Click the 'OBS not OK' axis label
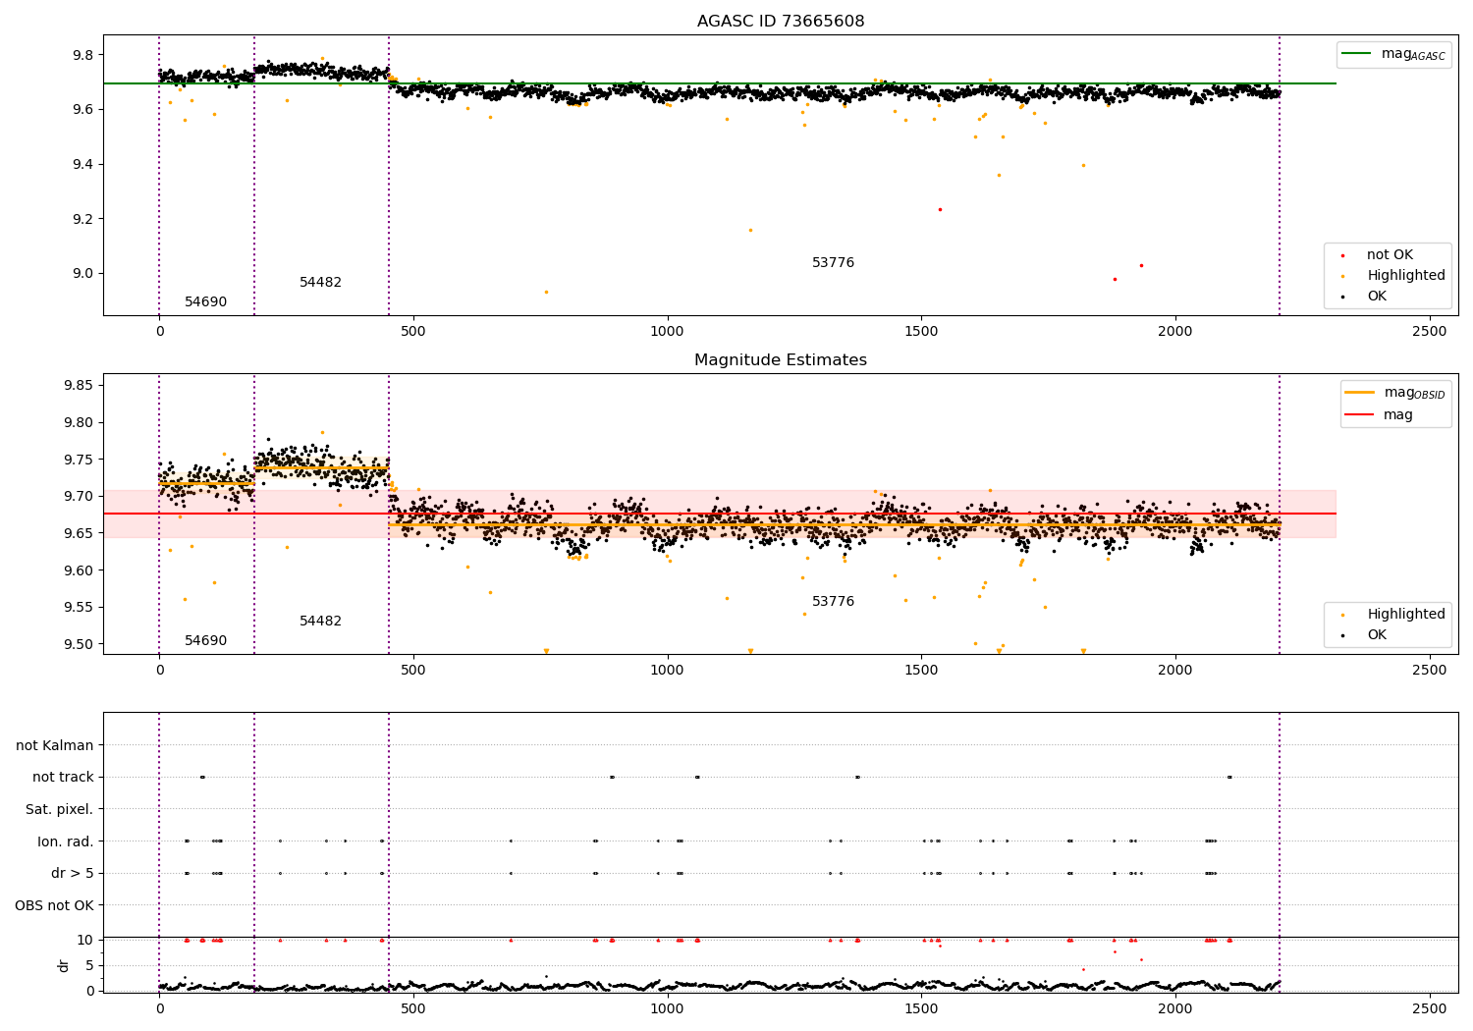 (x=54, y=905)
